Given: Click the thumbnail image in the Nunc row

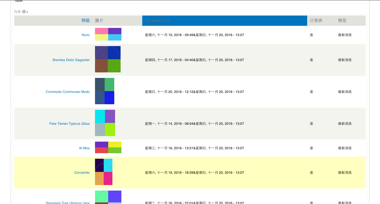Looking at the screenshot, I should pyautogui.click(x=108, y=34).
